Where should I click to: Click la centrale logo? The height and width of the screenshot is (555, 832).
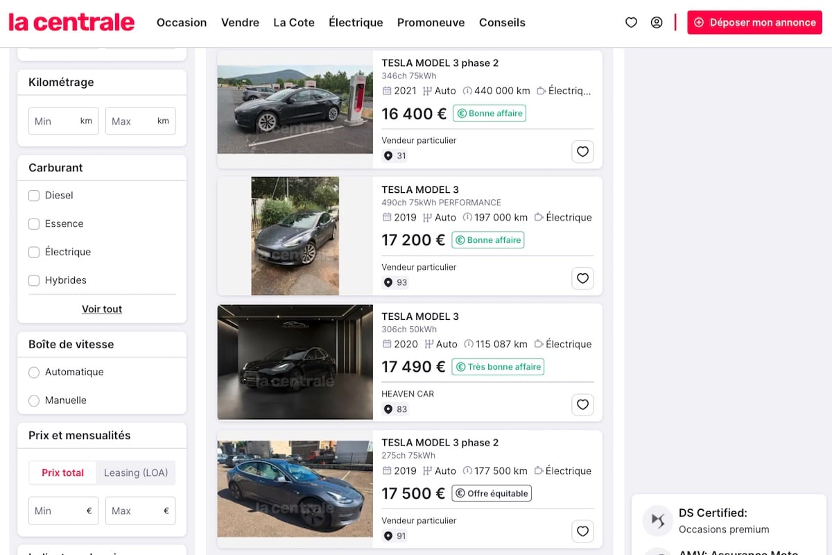71,22
